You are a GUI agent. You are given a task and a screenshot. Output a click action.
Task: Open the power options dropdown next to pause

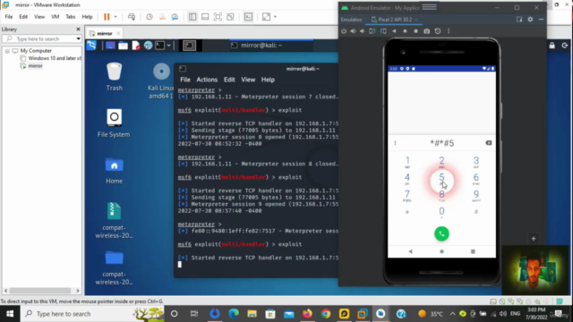[x=115, y=17]
